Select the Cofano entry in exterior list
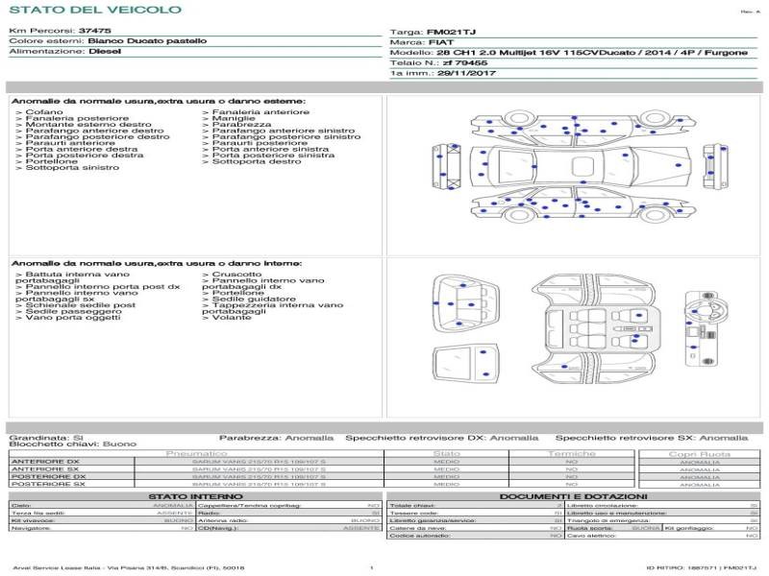Screen dimensions: 769x576 pyautogui.click(x=39, y=112)
